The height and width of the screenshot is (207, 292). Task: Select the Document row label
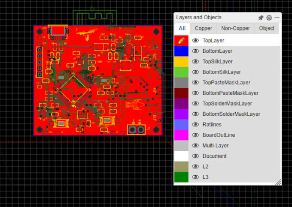pos(214,156)
